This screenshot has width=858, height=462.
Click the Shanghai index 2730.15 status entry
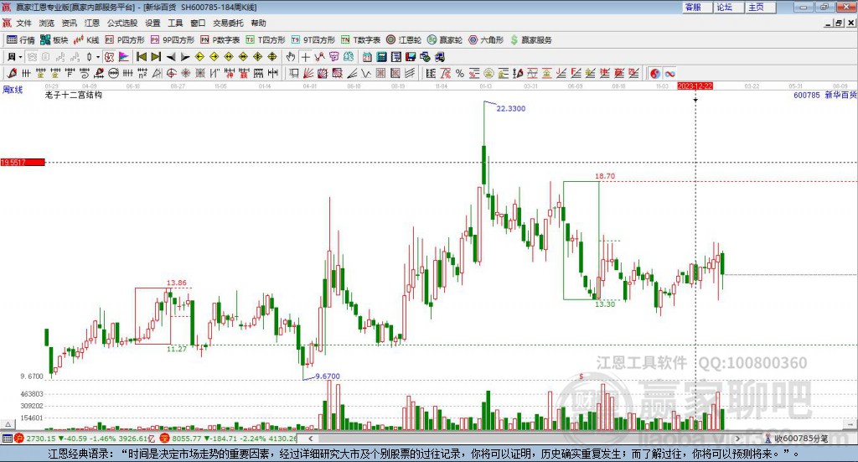click(85, 439)
